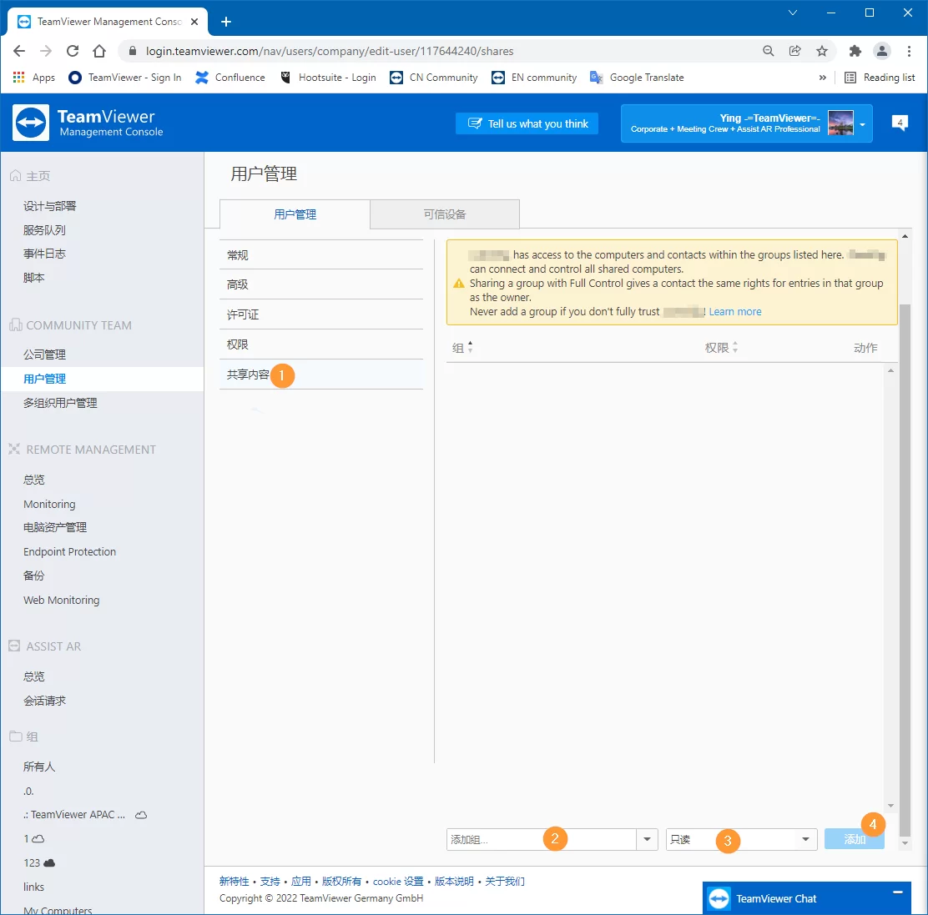Sort the list by 权限 column

pyautogui.click(x=721, y=348)
